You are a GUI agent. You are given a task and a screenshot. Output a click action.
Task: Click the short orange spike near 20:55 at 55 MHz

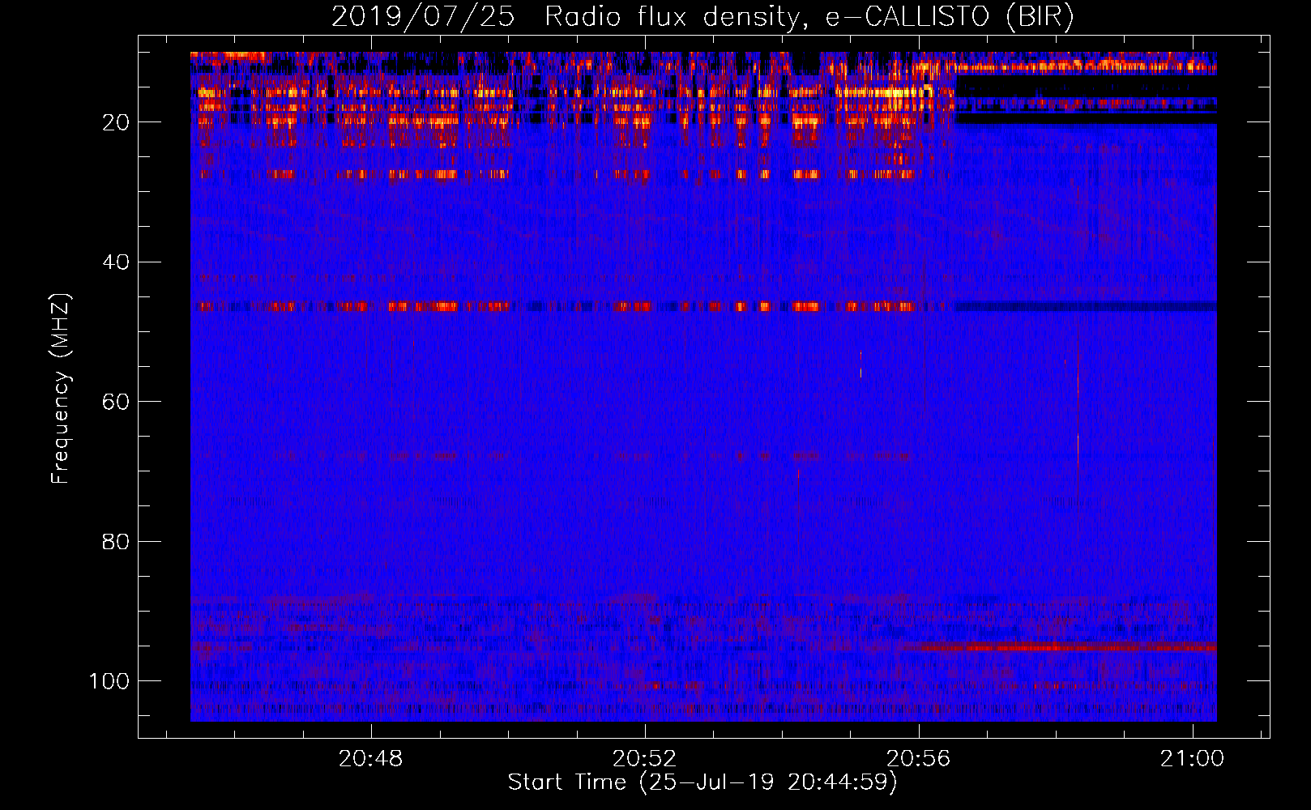click(x=860, y=364)
